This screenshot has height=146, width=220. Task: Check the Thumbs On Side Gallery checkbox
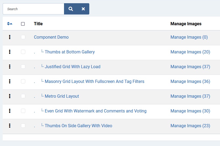[23, 126]
